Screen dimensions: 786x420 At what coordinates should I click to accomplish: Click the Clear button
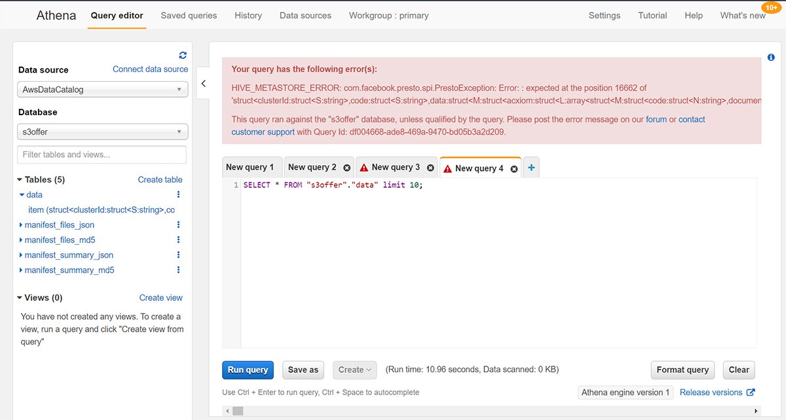coord(739,370)
